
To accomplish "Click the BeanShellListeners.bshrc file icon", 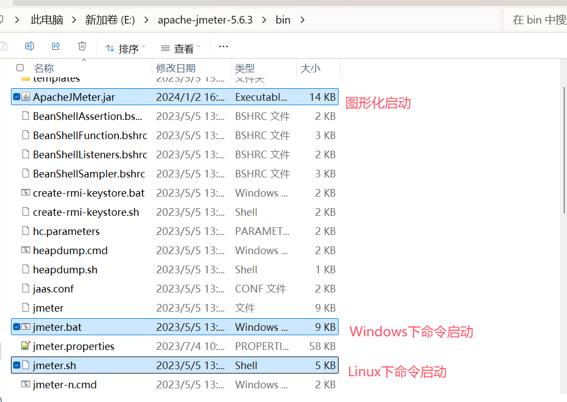I will coord(26,154).
